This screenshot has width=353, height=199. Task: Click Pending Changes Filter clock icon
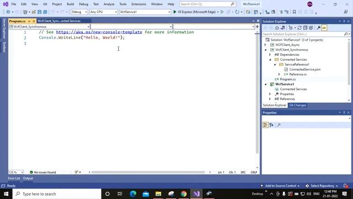291,28
